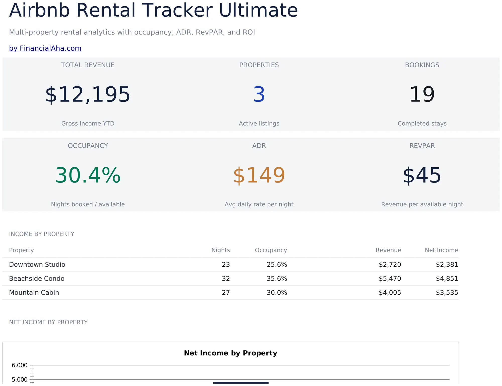The width and height of the screenshot is (502, 386).
Task: Click the REVPAR card label
Action: (422, 146)
